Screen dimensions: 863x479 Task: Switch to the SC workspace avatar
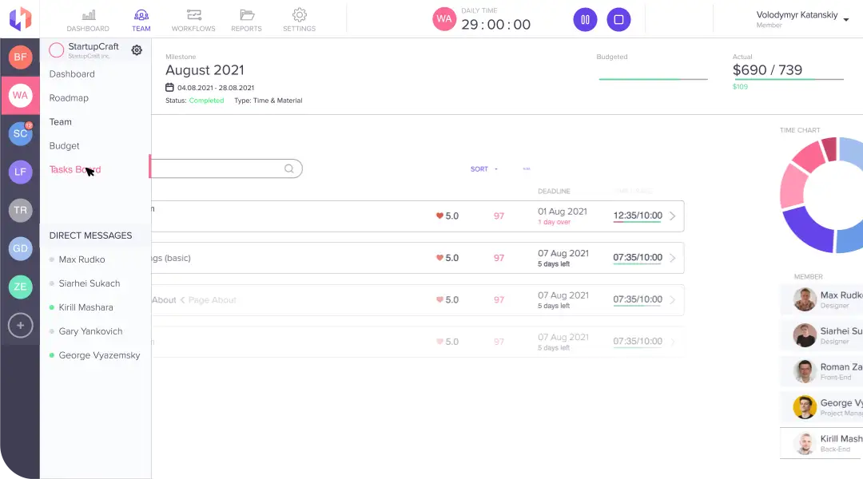[20, 133]
